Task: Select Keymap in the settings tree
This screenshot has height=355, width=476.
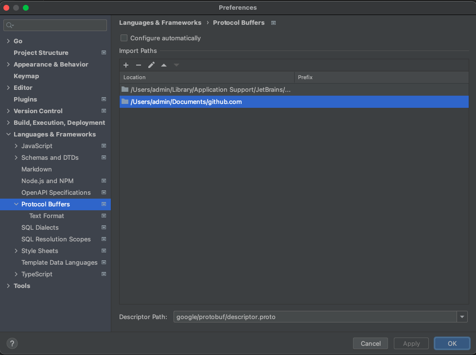Action: coord(26,76)
